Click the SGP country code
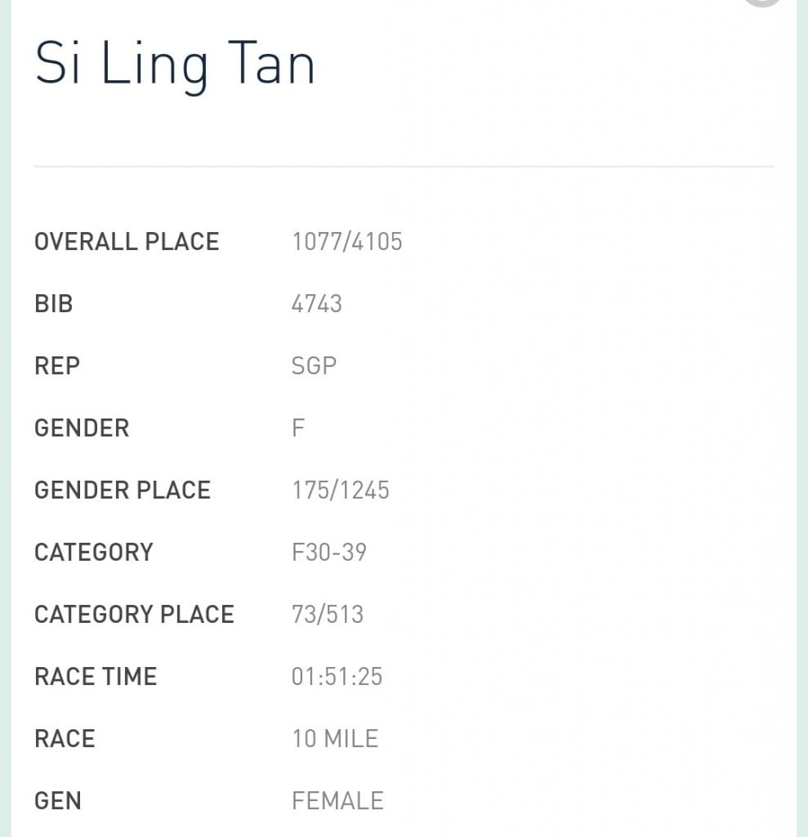808x837 pixels. coord(314,366)
